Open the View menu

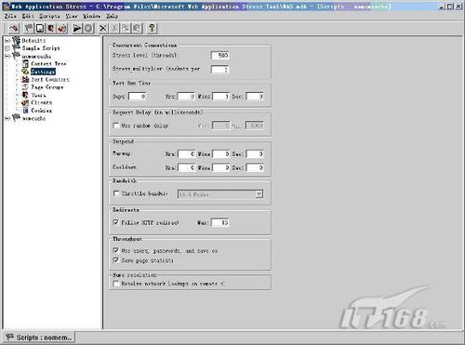pyautogui.click(x=72, y=16)
